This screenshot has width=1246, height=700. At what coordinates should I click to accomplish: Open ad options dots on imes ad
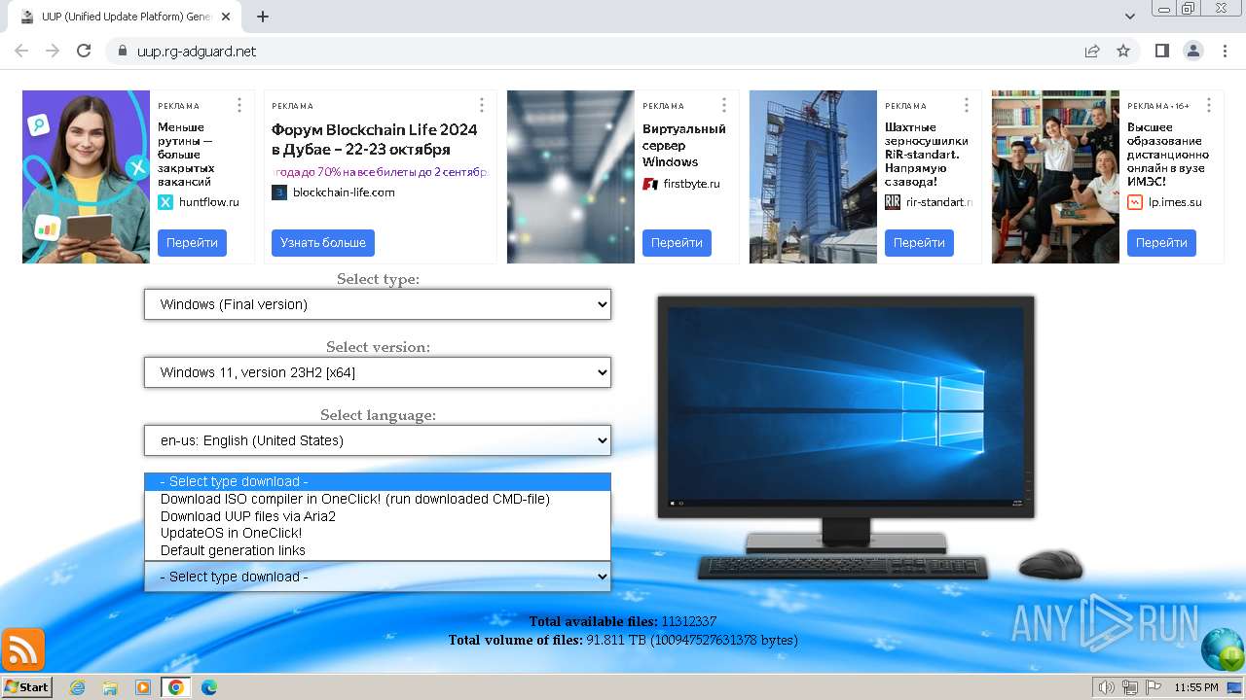pyautogui.click(x=1209, y=105)
